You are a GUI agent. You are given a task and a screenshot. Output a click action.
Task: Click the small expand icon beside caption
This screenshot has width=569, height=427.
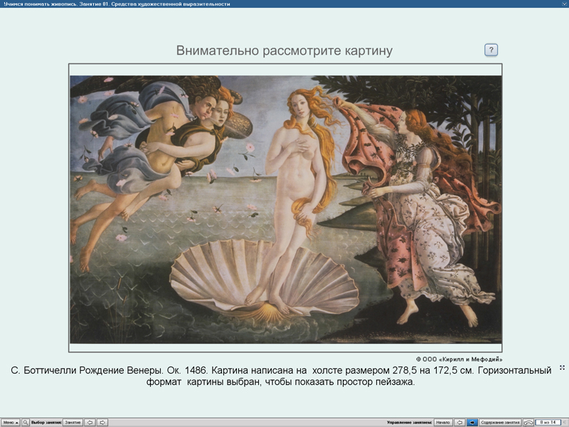[x=562, y=367]
